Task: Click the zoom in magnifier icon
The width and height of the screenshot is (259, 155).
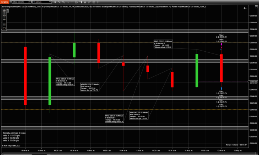Action: point(63,2)
